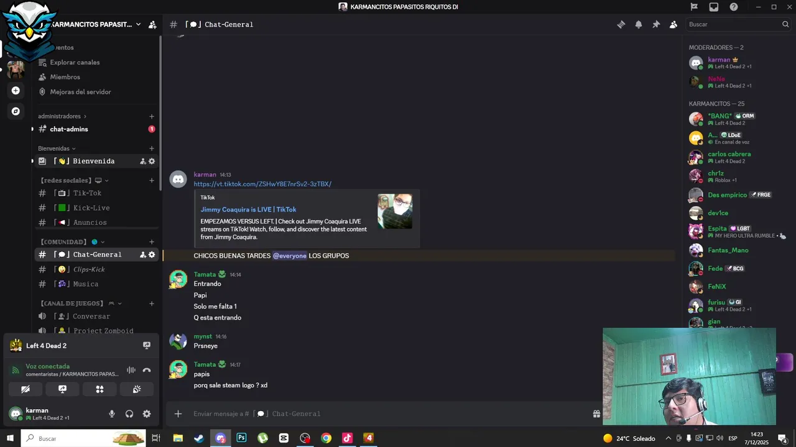Click the Windows Start button
The width and height of the screenshot is (796, 447).
10,438
